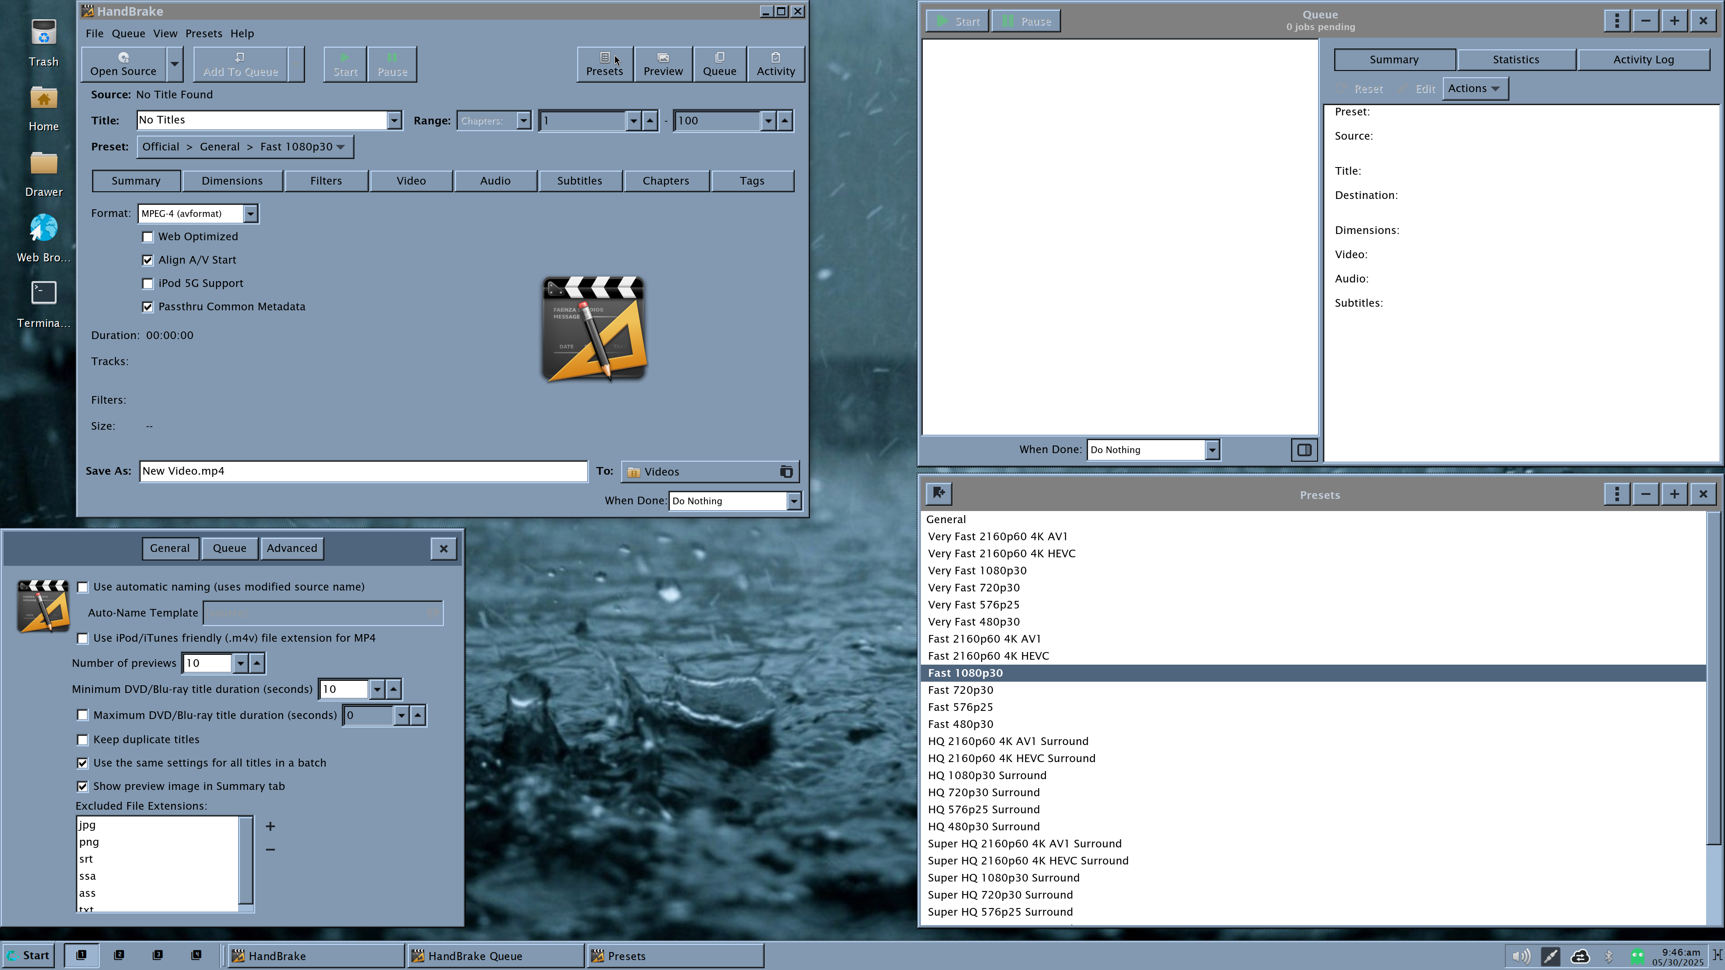Increase Minimum title duration with up arrow
1725x970 pixels.
point(394,689)
